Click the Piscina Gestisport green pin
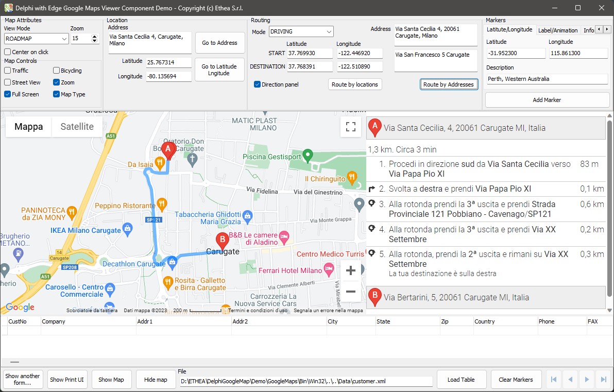The height and width of the screenshot is (392, 614). coord(308,156)
